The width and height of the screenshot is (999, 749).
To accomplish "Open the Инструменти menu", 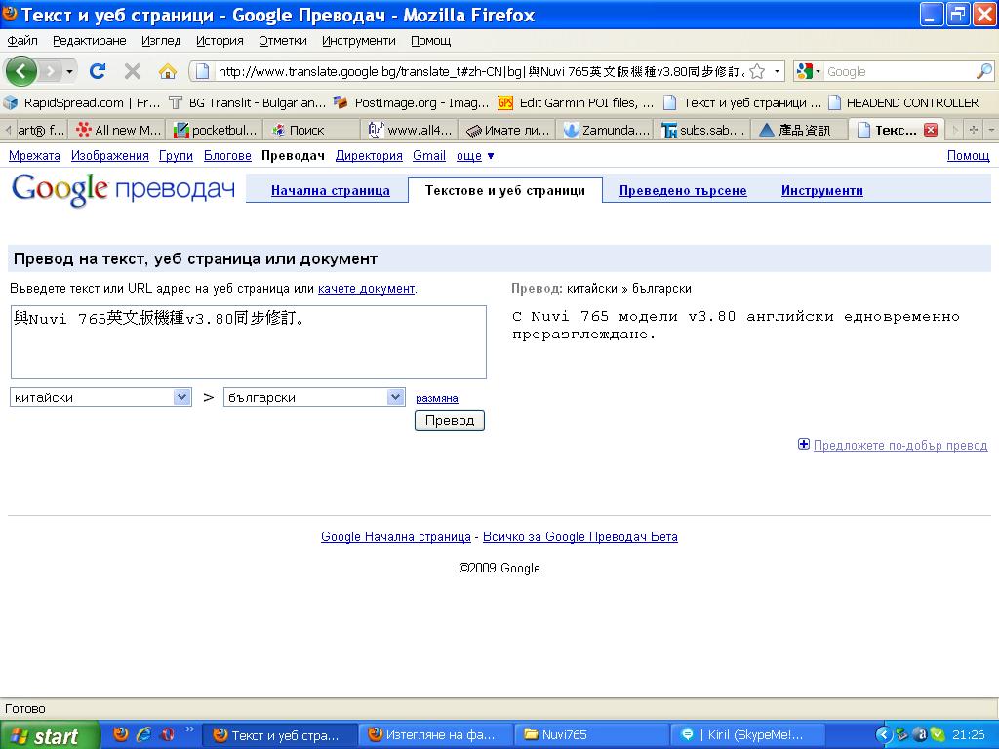I will 359,41.
